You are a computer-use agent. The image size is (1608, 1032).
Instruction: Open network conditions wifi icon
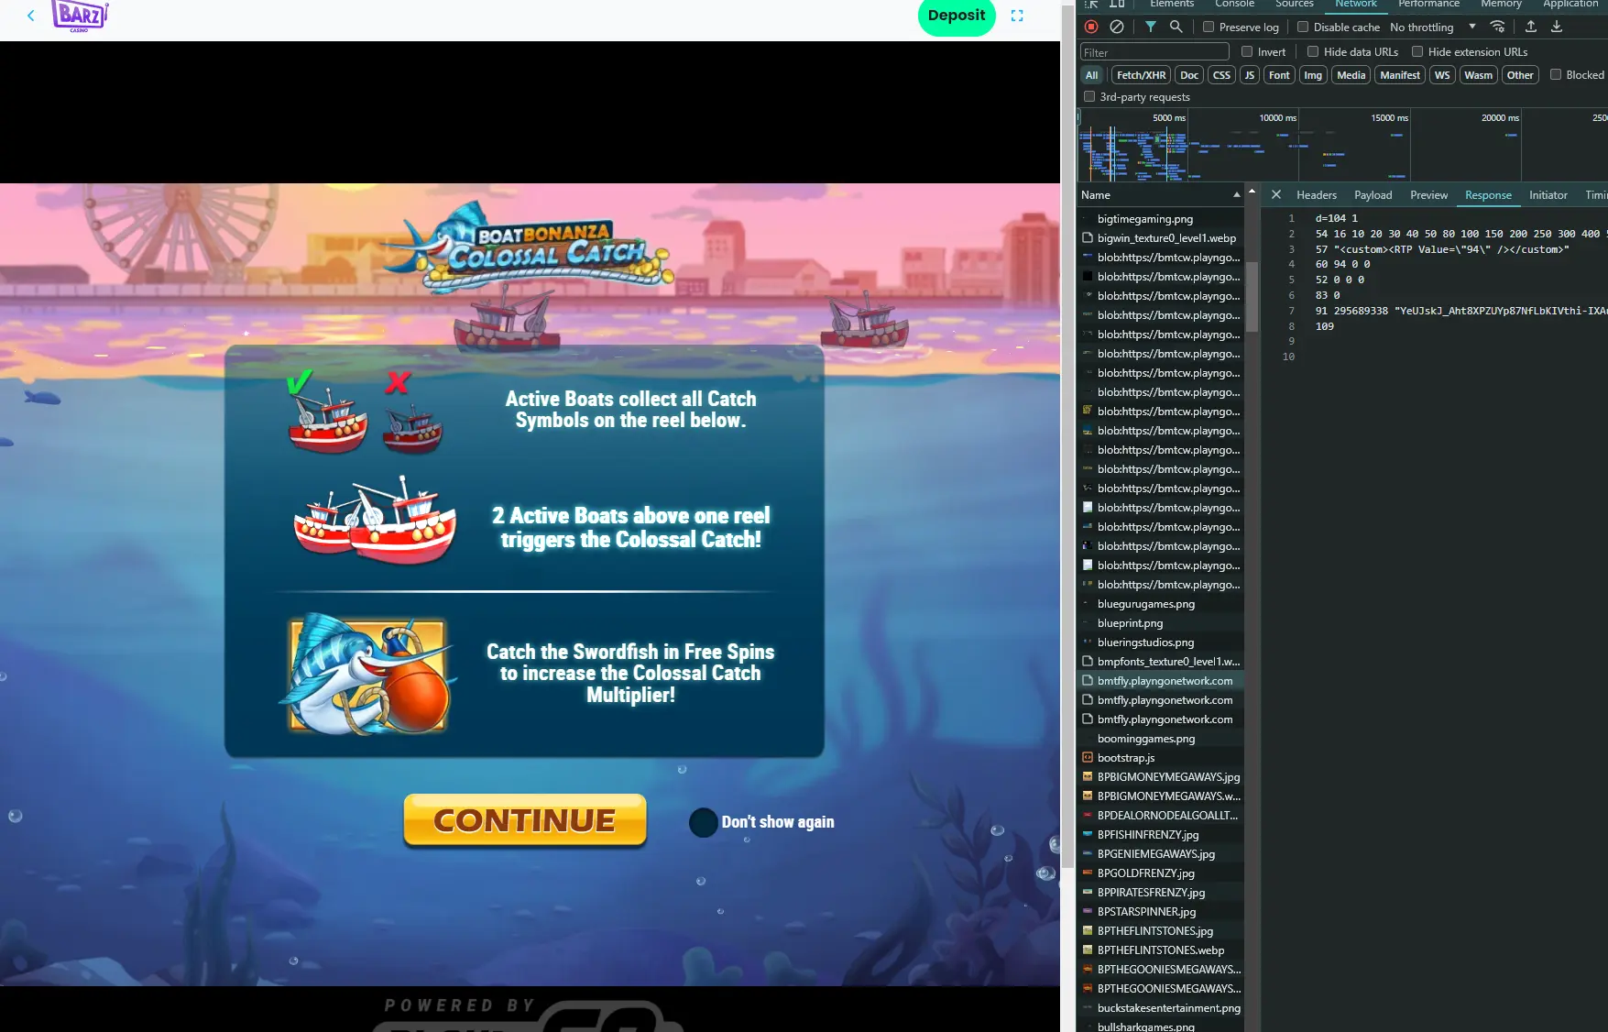[1497, 27]
